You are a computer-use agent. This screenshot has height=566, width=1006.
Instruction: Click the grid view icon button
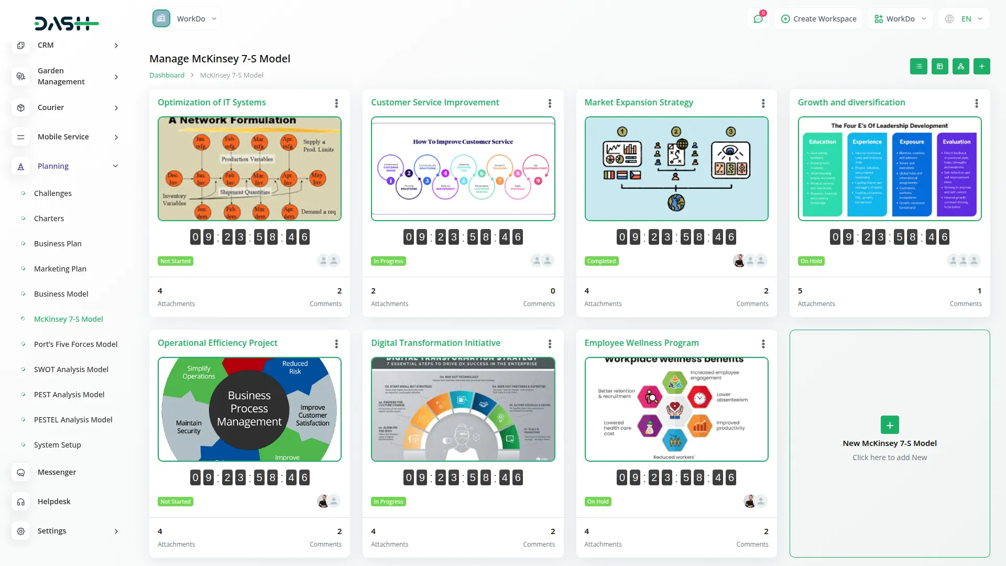click(x=939, y=67)
